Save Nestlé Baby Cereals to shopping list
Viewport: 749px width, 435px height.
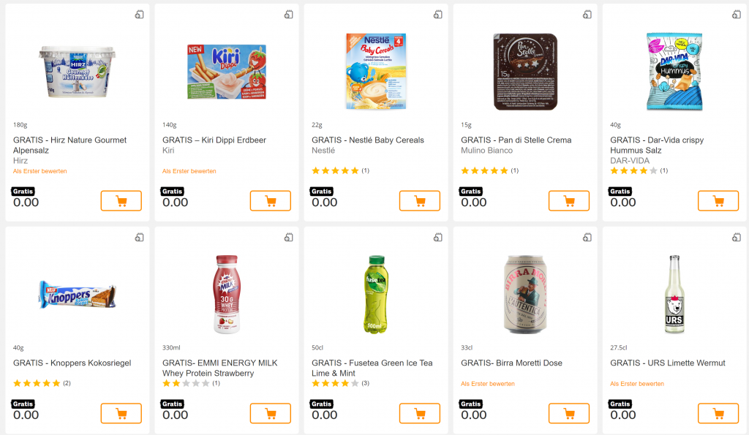click(437, 15)
